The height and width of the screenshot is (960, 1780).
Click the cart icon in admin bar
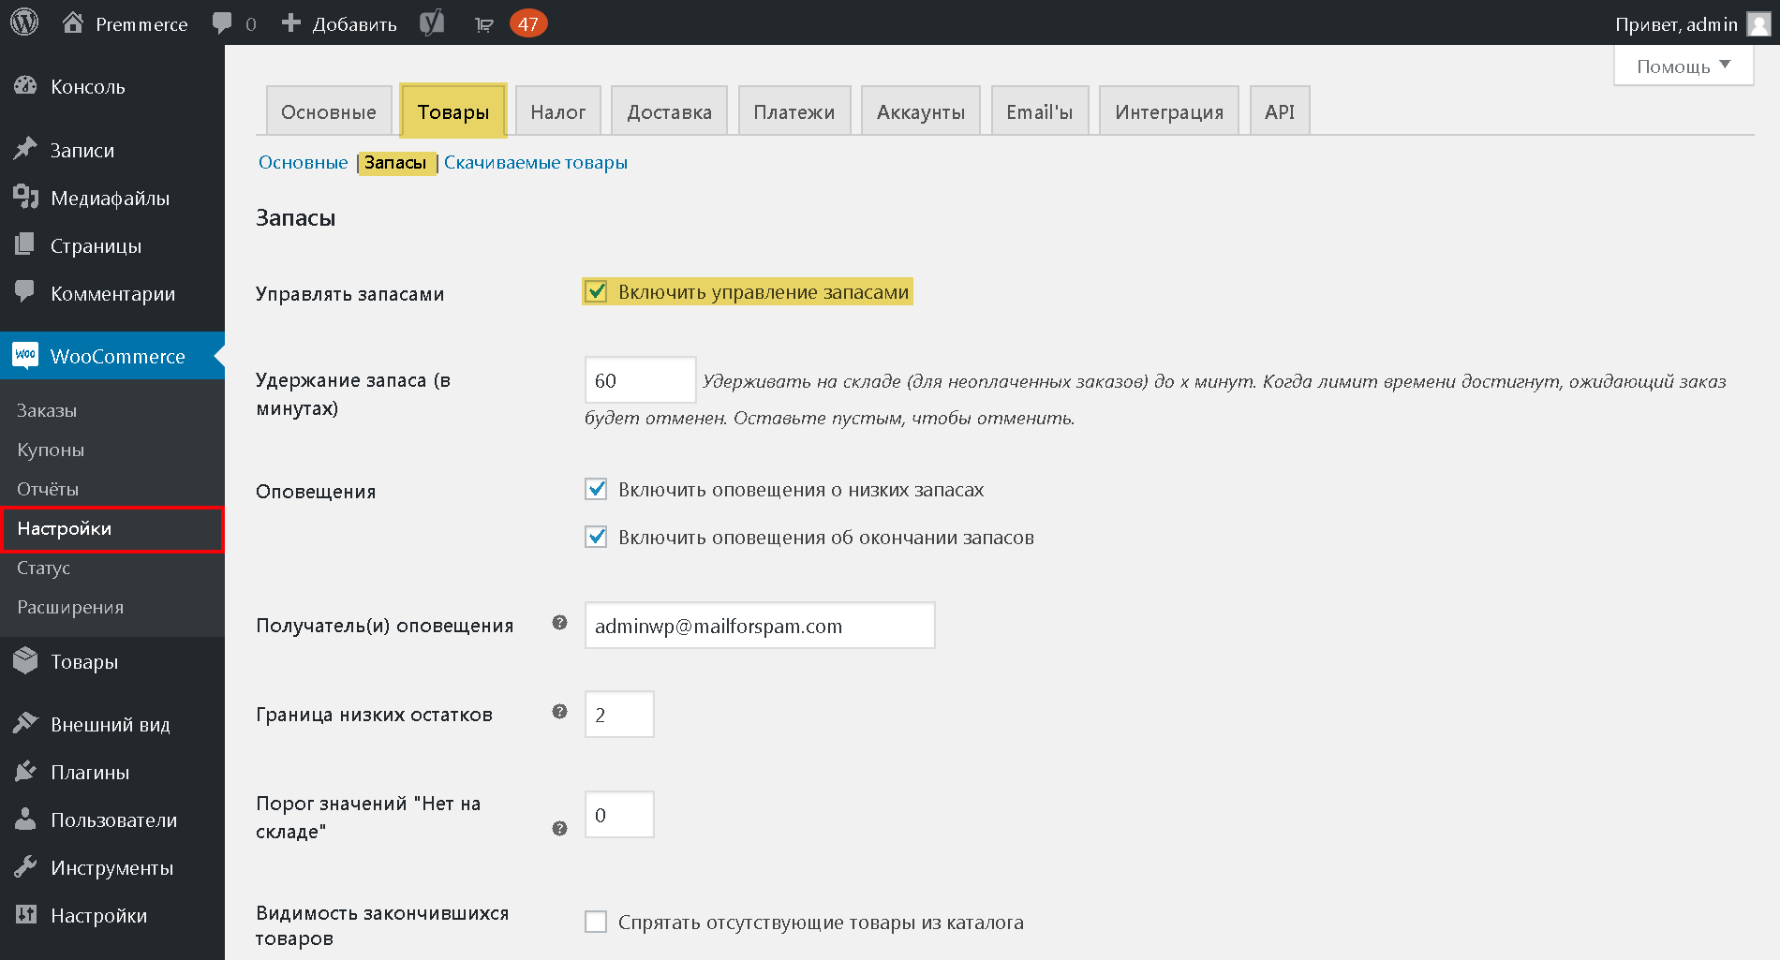coord(484,24)
